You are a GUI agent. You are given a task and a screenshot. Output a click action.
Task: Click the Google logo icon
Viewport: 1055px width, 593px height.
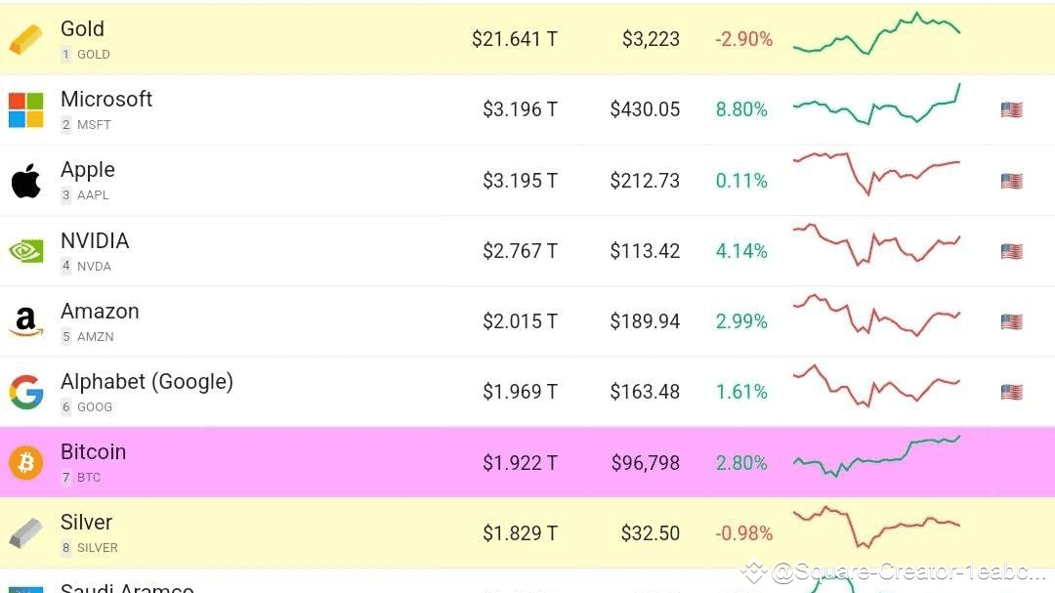coord(26,393)
